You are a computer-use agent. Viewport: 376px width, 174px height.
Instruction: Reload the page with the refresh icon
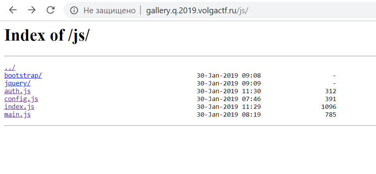(x=50, y=10)
